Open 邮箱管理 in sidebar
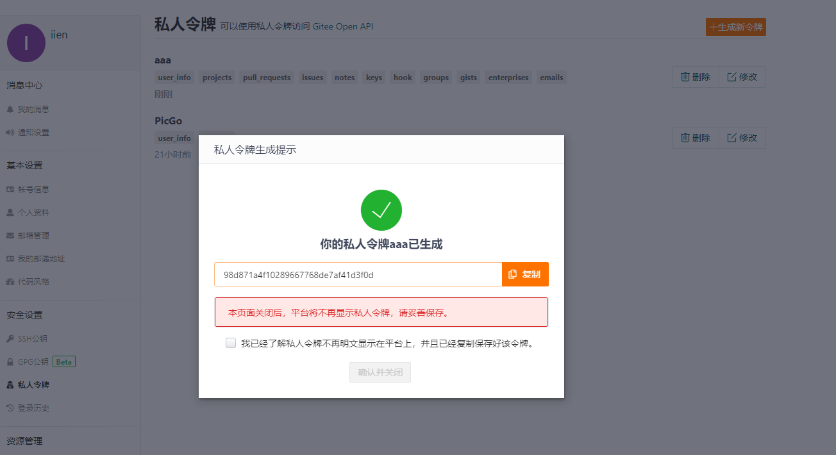The height and width of the screenshot is (455, 836). click(x=33, y=235)
